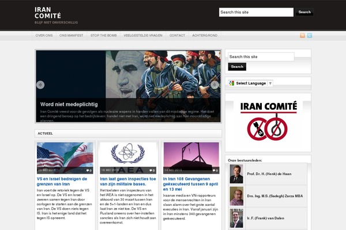
Task: Open 'In Iran 108 Gevangenen geëxecuteerd' article
Action: point(191,184)
